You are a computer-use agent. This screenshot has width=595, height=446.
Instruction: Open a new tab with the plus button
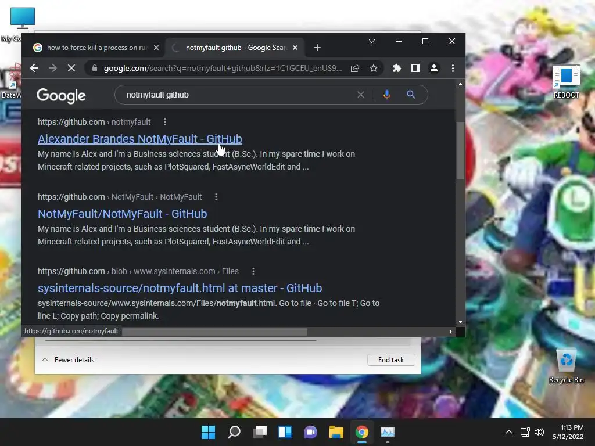point(317,48)
